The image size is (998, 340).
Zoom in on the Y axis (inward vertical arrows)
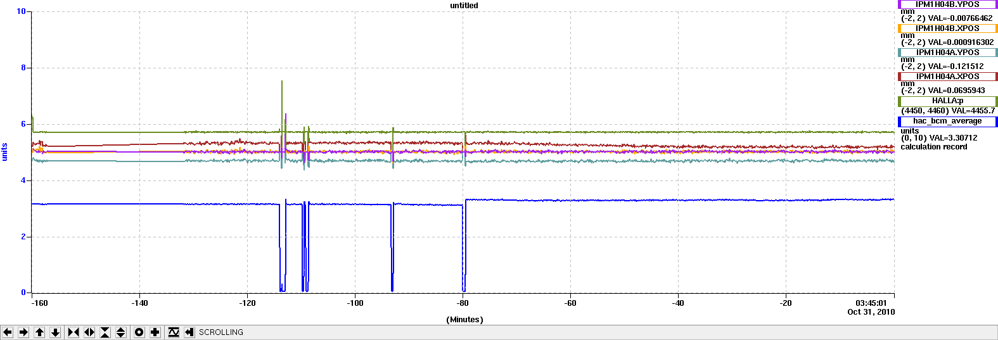pyautogui.click(x=105, y=332)
